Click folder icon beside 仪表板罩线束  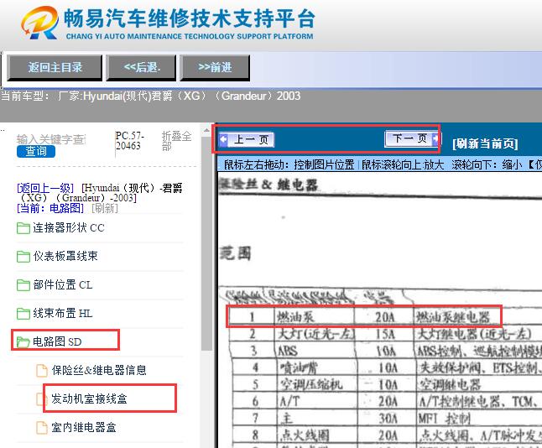[23, 257]
